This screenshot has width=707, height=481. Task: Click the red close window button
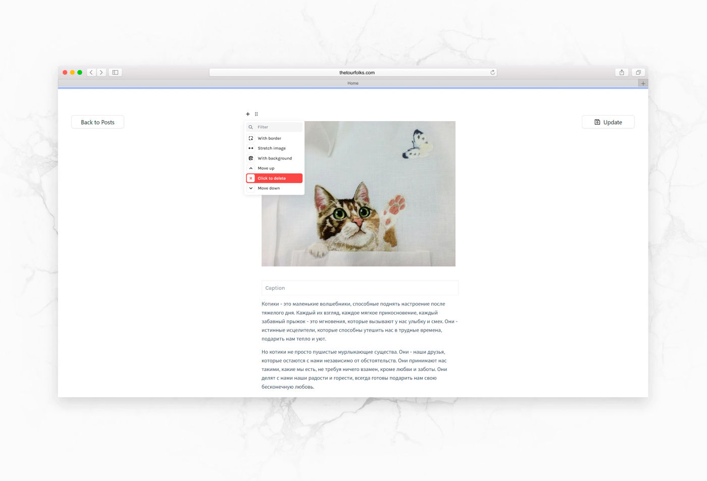(x=65, y=73)
